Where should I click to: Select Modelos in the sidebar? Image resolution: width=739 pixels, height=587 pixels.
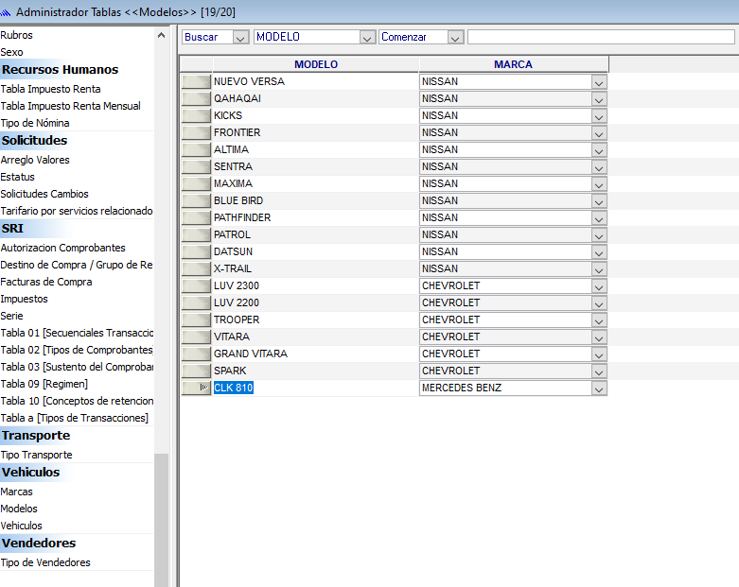click(19, 509)
